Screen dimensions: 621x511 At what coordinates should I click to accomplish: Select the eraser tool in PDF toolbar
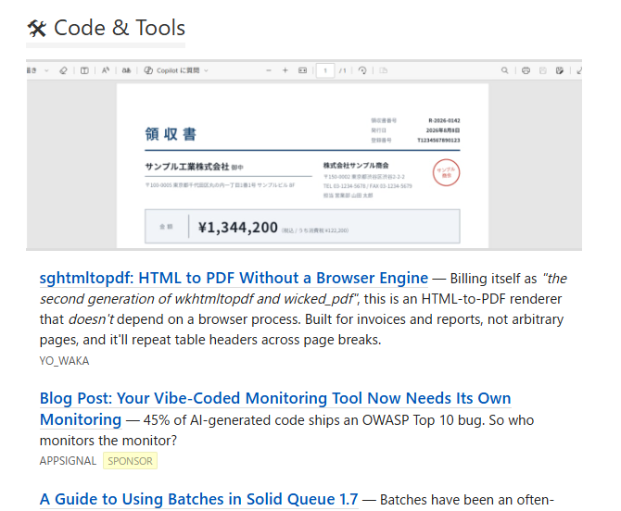(63, 70)
